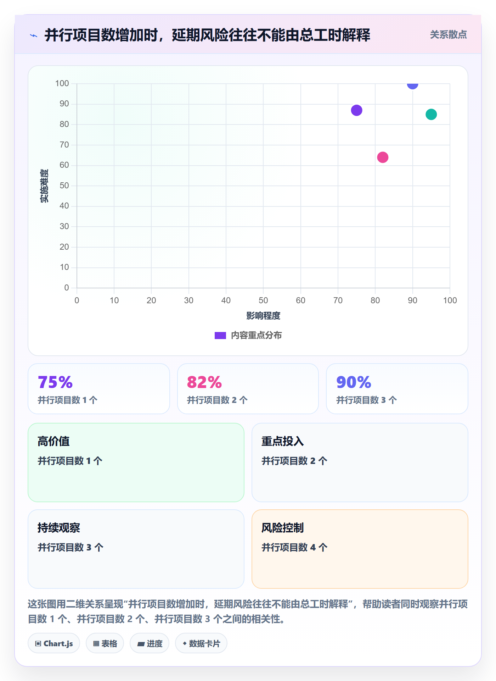Click the lightning bolt icon beside the title
Viewport: 496px width, 681px height.
(x=34, y=35)
